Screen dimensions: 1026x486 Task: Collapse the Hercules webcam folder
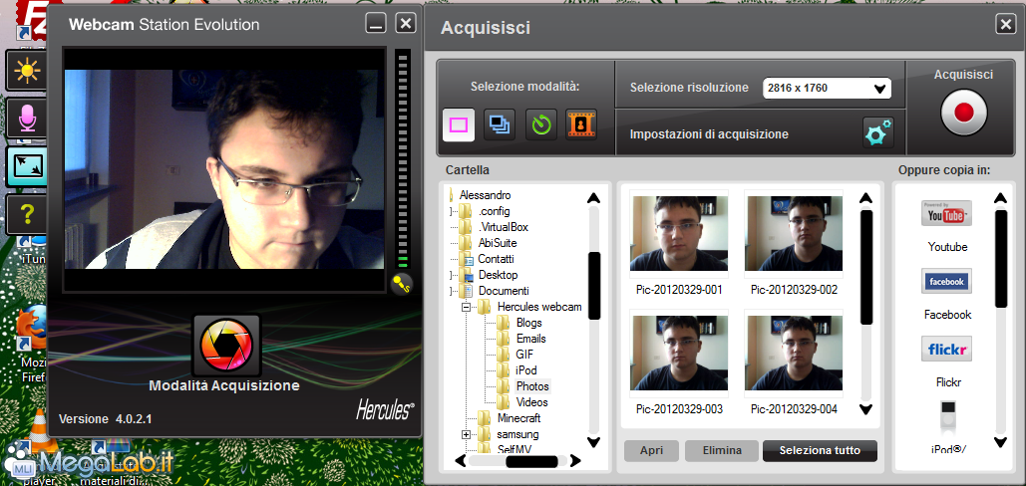coord(466,308)
